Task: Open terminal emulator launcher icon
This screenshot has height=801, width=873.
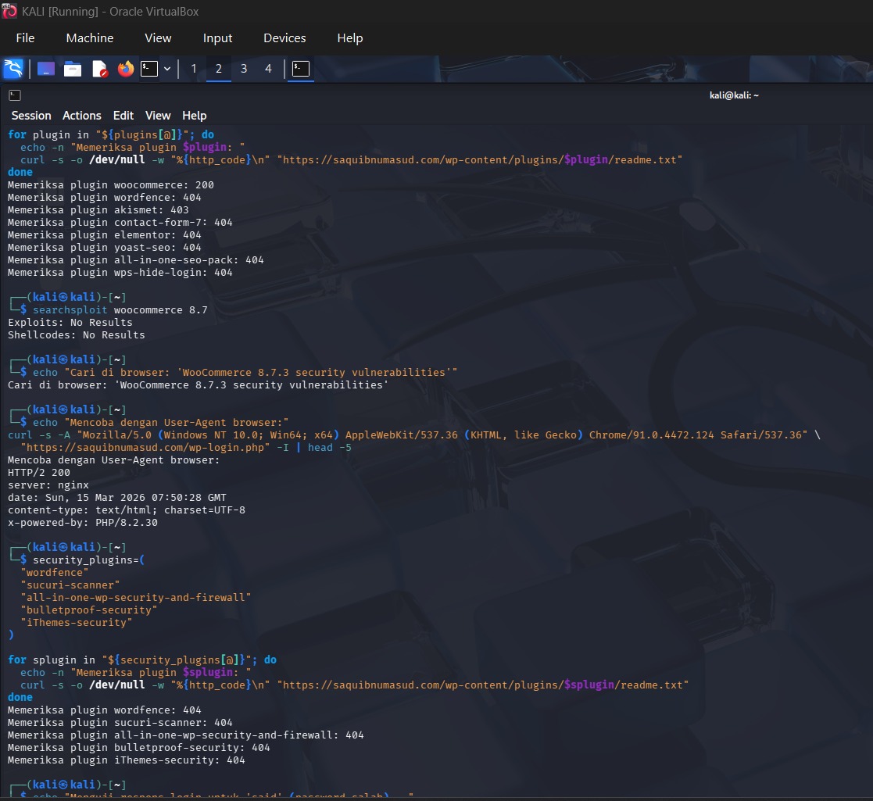Action: coord(149,69)
